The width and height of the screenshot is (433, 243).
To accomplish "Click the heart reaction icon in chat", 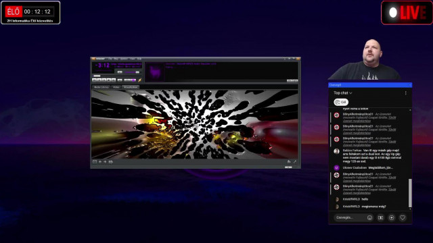I will (403, 217).
